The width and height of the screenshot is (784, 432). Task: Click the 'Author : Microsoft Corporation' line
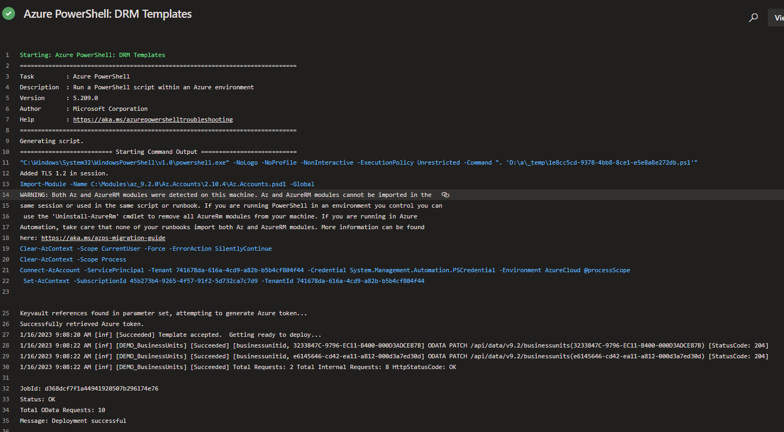(83, 109)
